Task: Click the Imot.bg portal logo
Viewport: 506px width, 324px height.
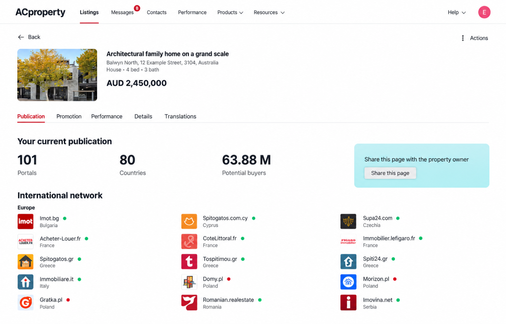Action: tap(25, 221)
